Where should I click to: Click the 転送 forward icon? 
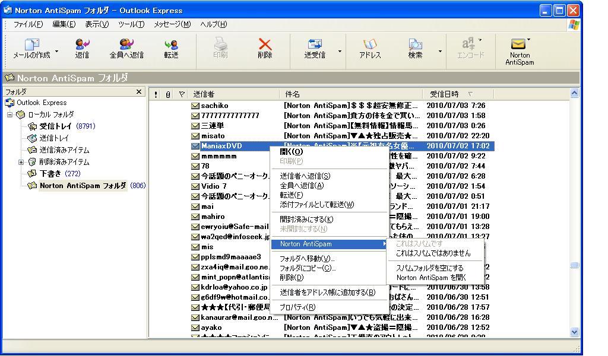171,44
